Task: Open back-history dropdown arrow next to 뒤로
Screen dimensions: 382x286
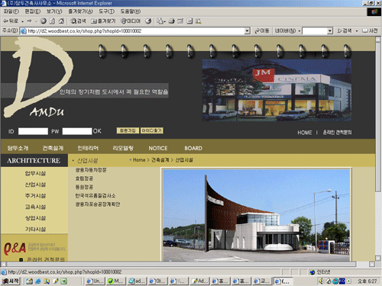Action: point(23,21)
